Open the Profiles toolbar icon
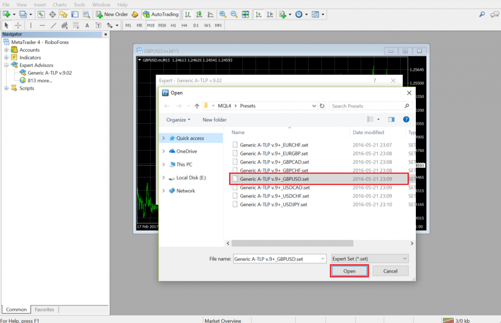501x323 pixels. (x=23, y=14)
